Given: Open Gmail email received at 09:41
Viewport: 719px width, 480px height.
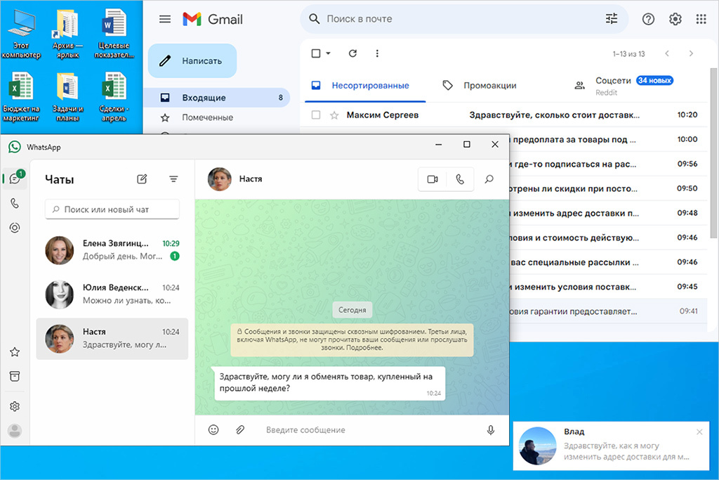Looking at the screenshot, I should [607, 311].
